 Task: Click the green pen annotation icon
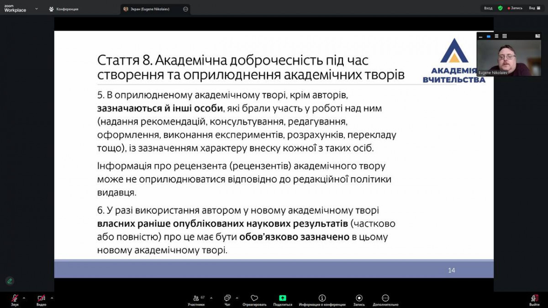[10, 281]
